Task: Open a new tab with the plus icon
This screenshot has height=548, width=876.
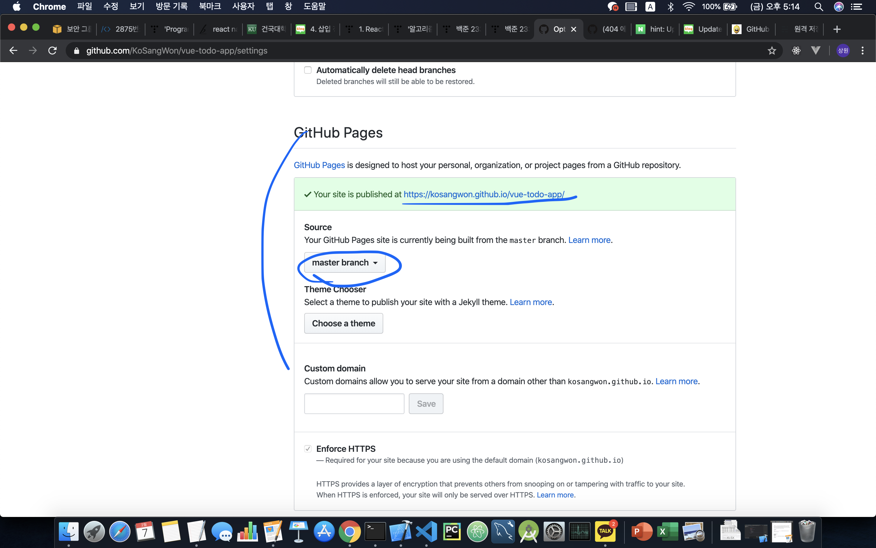Action: [x=836, y=29]
